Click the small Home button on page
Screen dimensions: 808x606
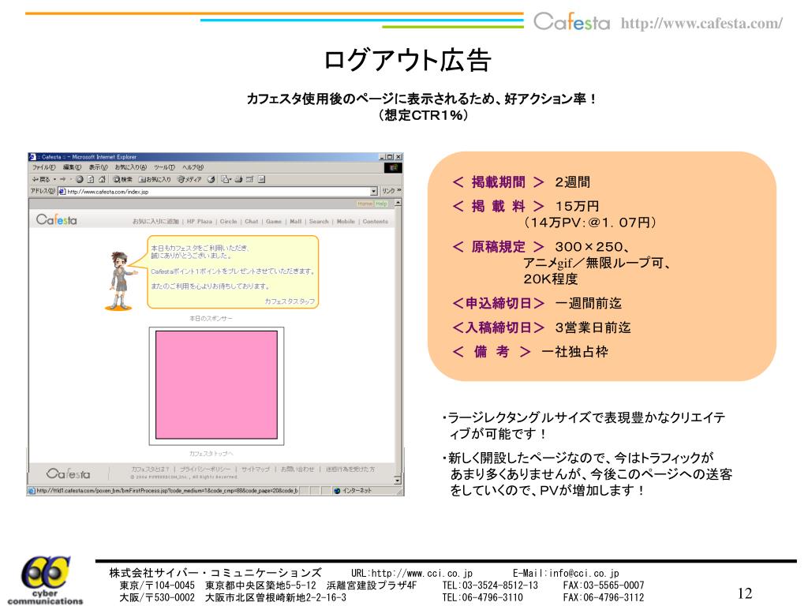[365, 204]
